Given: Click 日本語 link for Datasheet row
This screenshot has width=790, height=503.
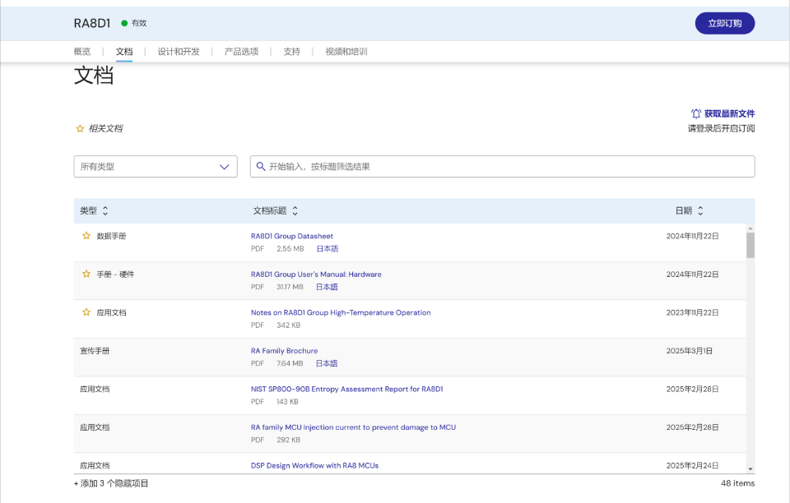Looking at the screenshot, I should [x=327, y=248].
